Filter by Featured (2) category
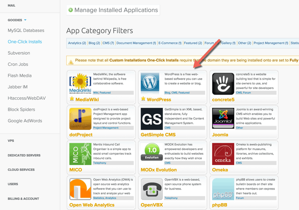 tap(193, 43)
